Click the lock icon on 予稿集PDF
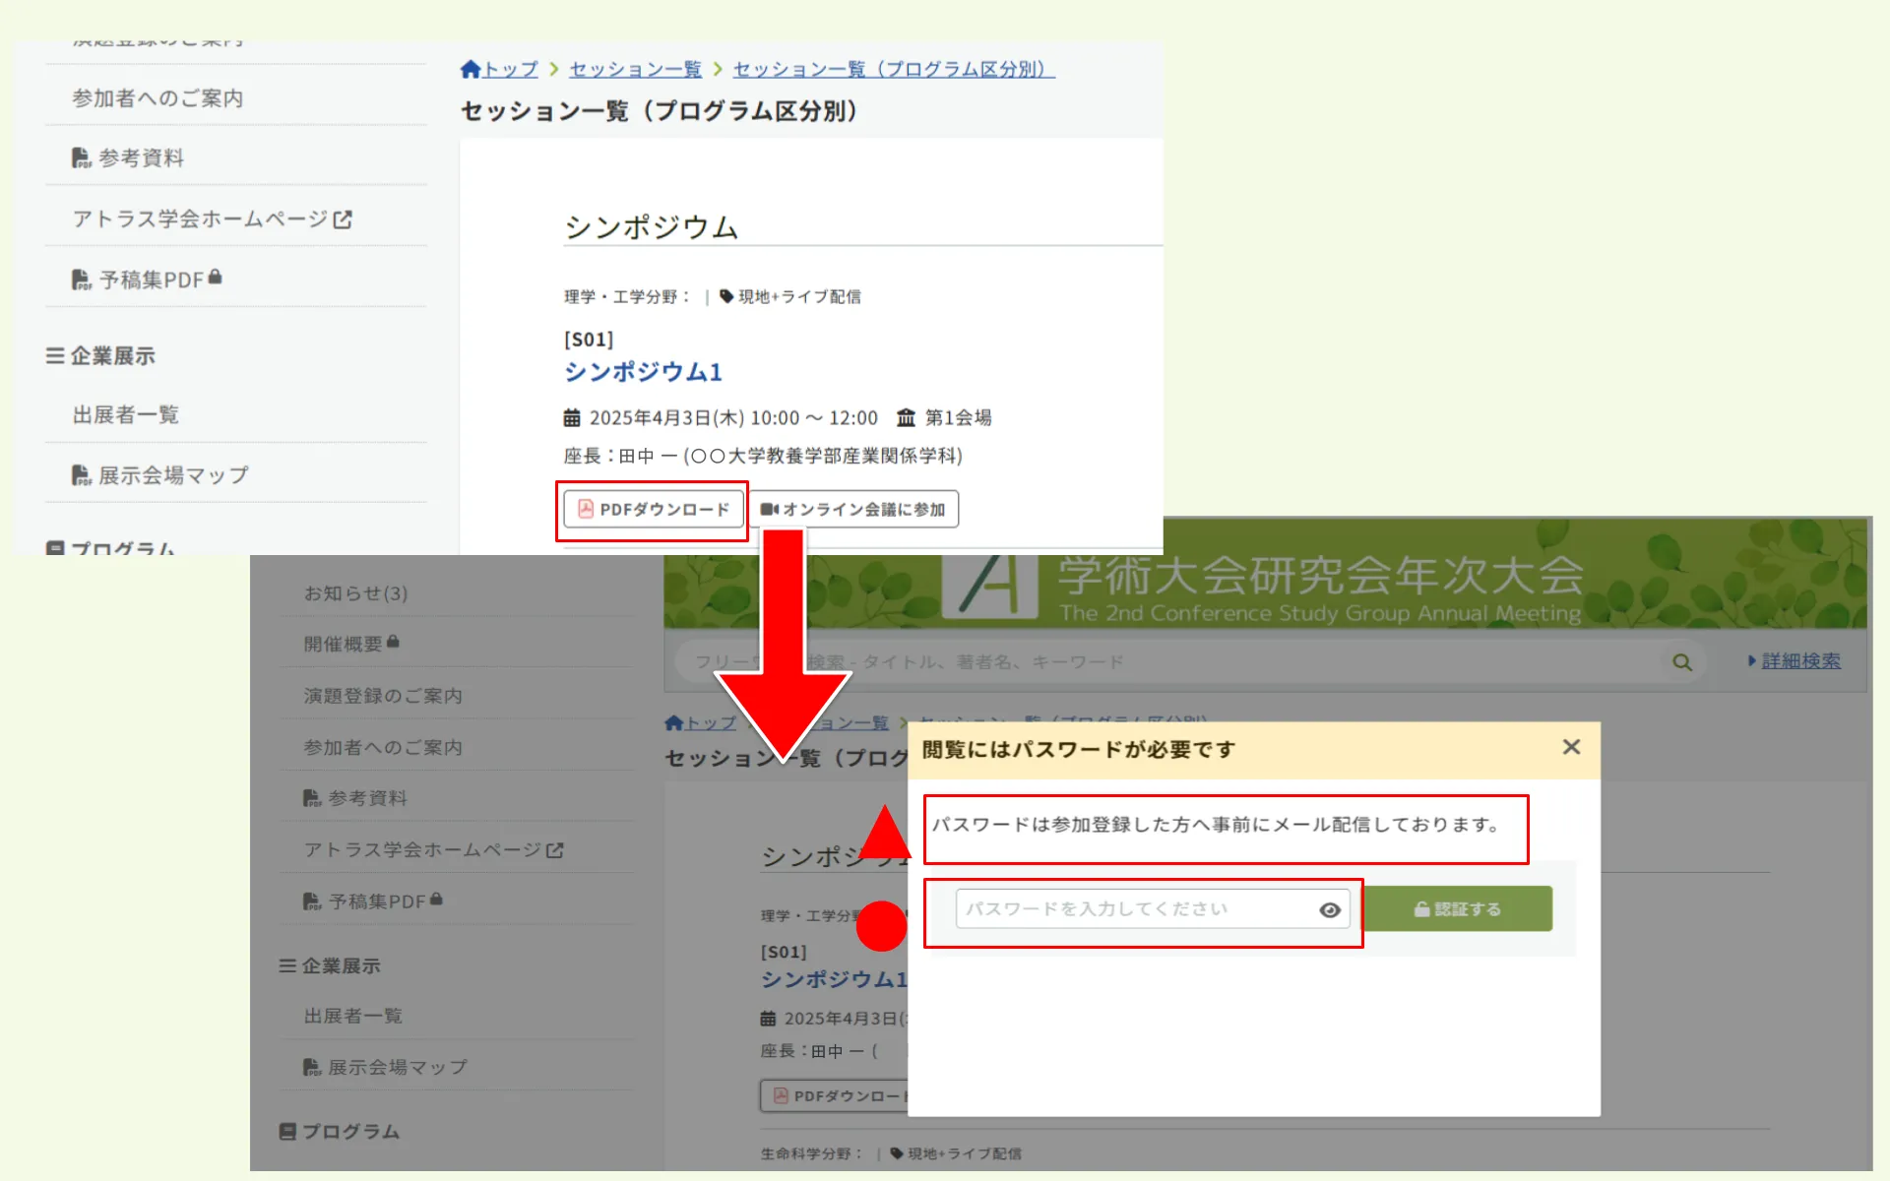The height and width of the screenshot is (1181, 1890). click(x=217, y=277)
